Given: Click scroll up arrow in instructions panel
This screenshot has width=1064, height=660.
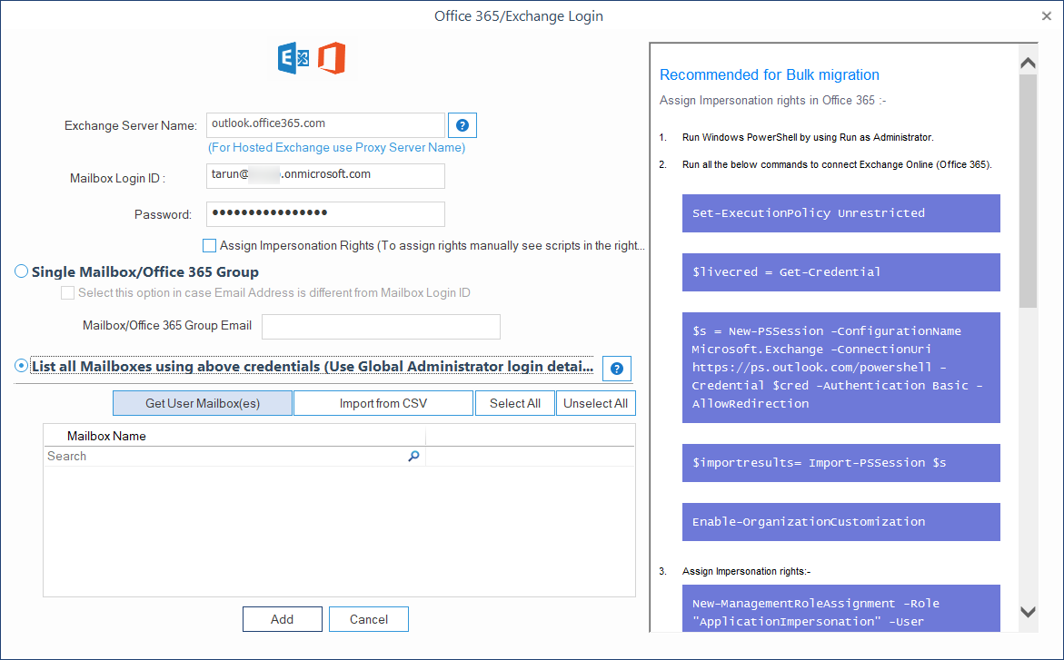Looking at the screenshot, I should 1028,63.
